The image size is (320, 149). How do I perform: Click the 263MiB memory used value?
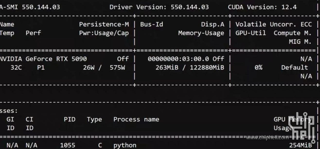[167, 68]
